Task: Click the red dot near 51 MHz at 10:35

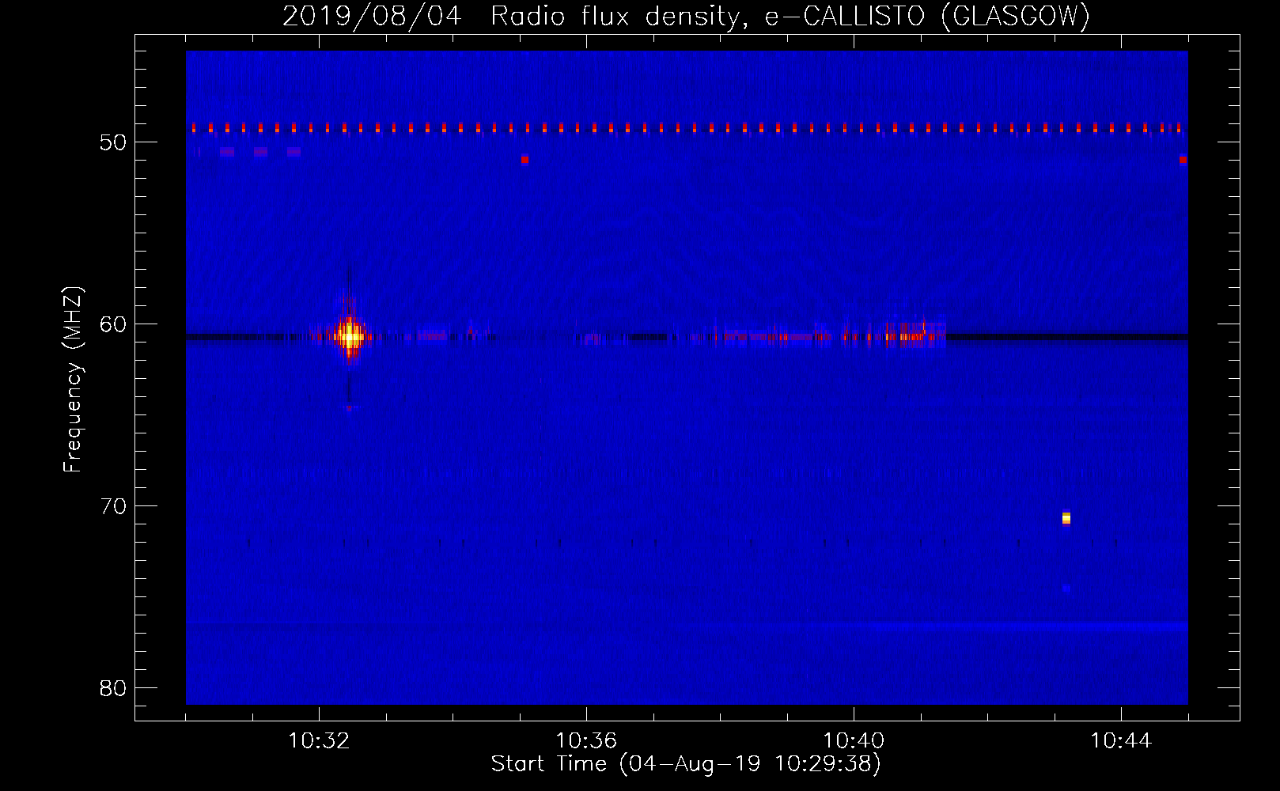Action: coord(524,160)
